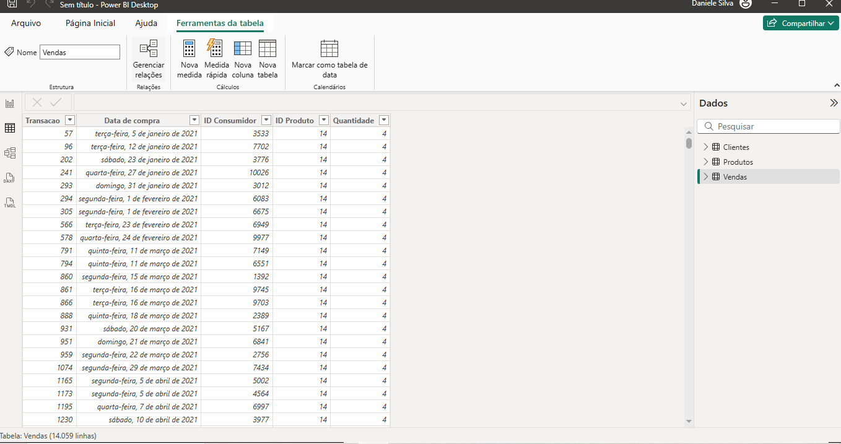Switch to Report view in left sidebar
Viewport: 841px width, 444px height.
10,103
